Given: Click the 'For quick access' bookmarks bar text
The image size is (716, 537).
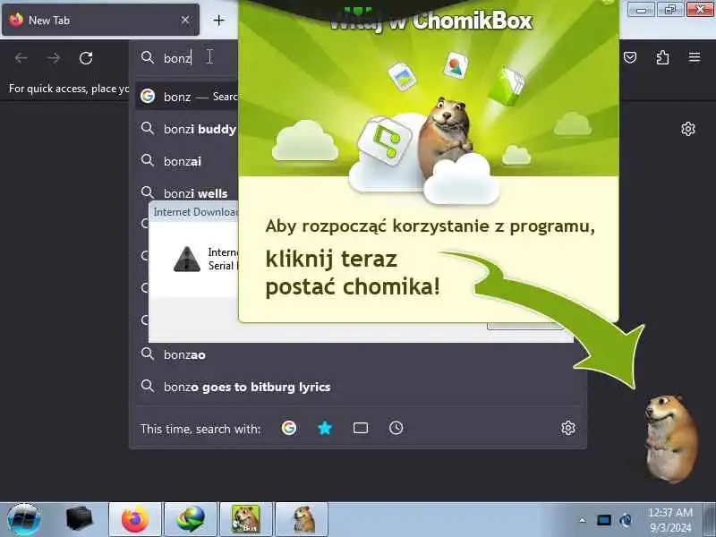Looking at the screenshot, I should (69, 88).
